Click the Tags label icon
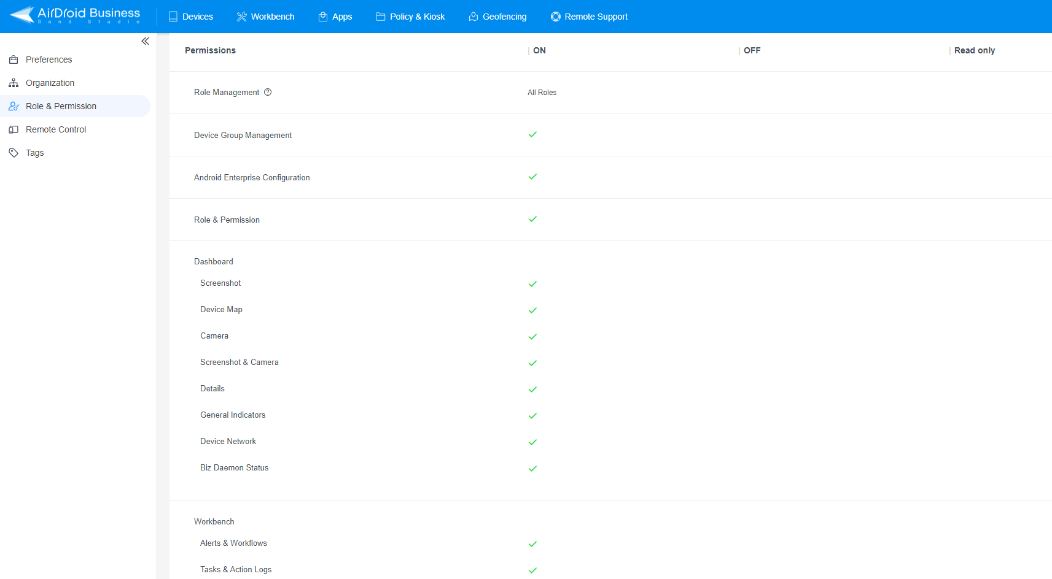Screen dimensions: 1052x579 pyautogui.click(x=14, y=153)
